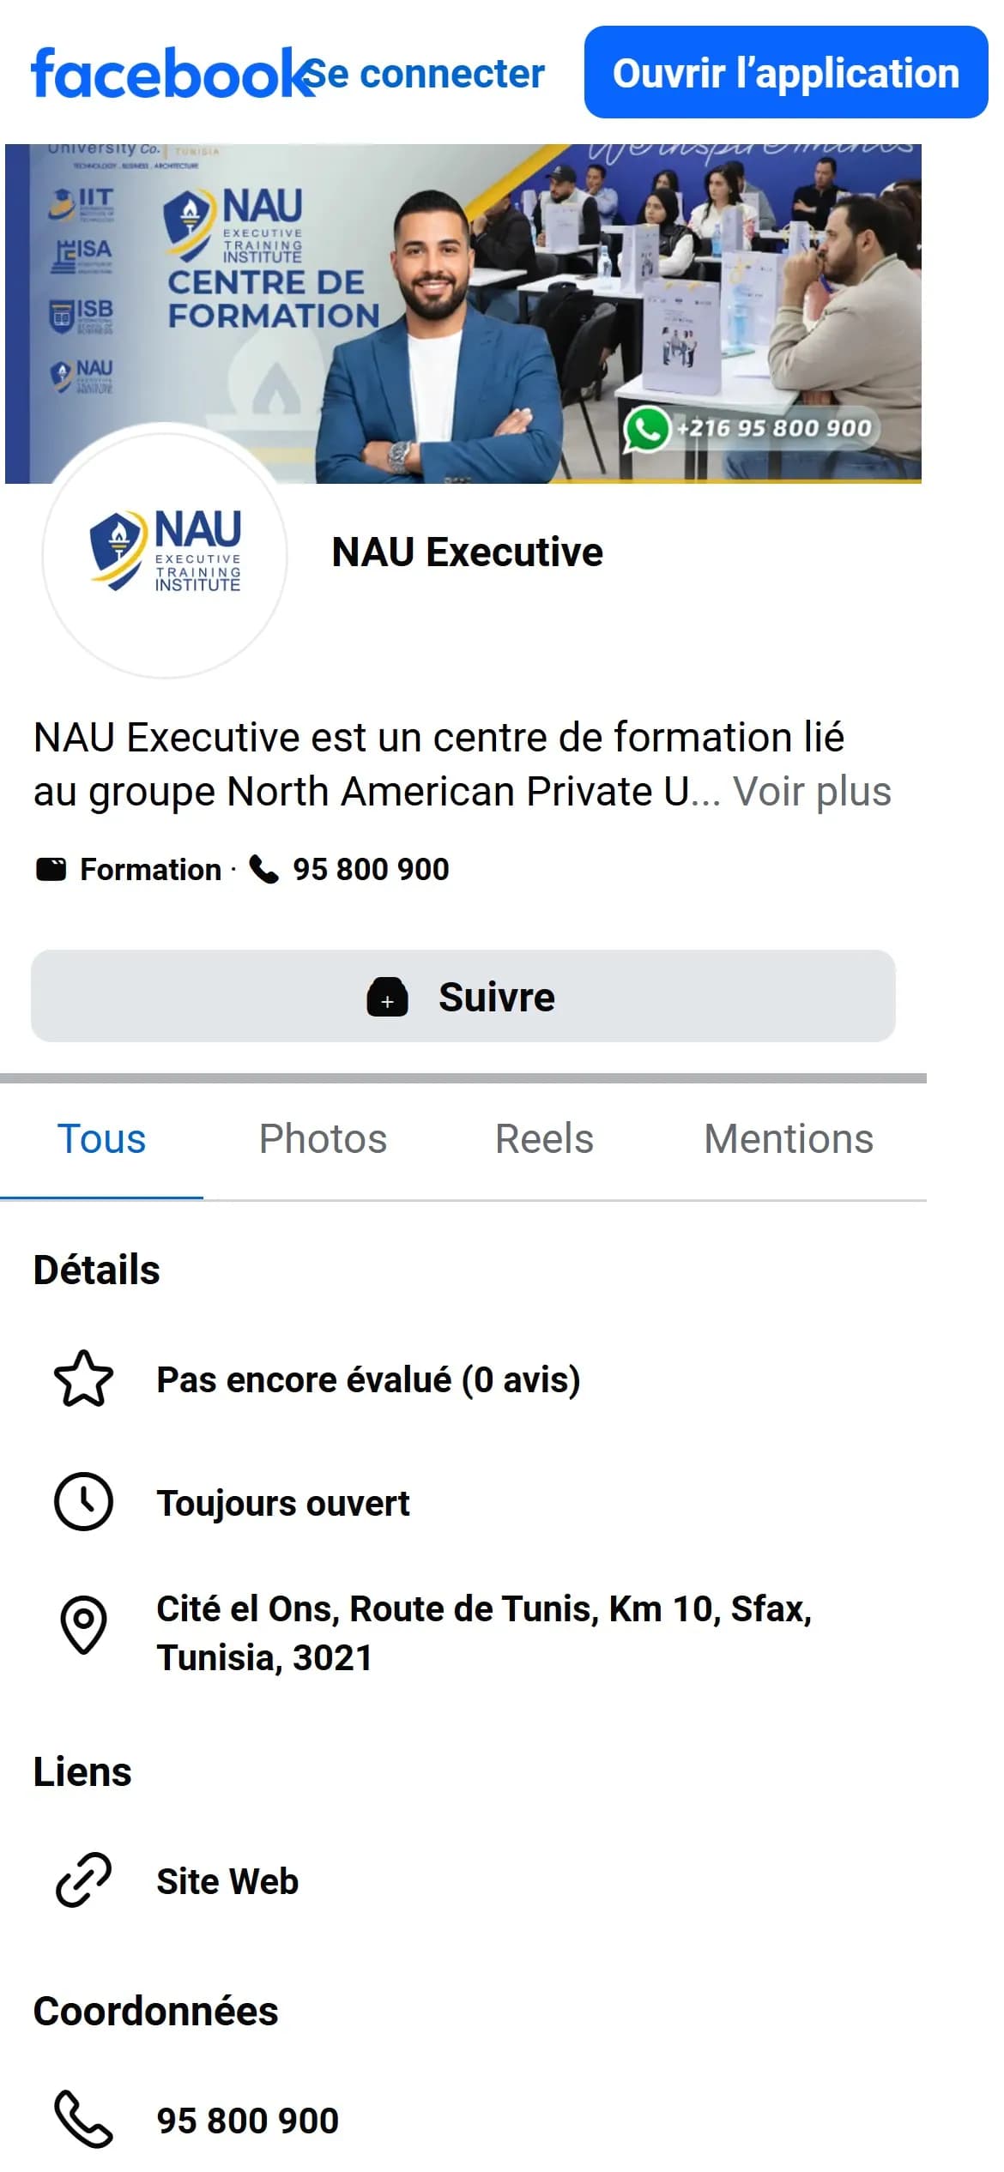The width and height of the screenshot is (1004, 2172).
Task: Select the Tous tab
Action: [101, 1139]
